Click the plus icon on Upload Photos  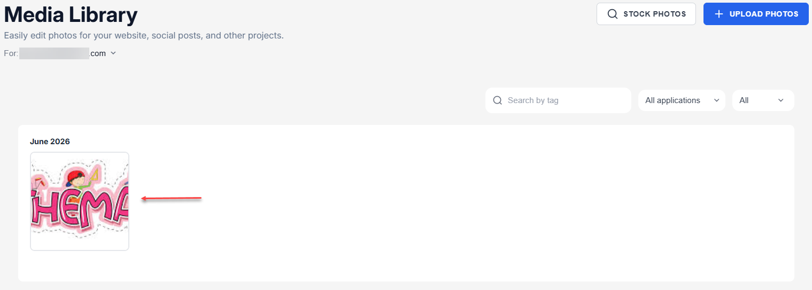click(719, 14)
